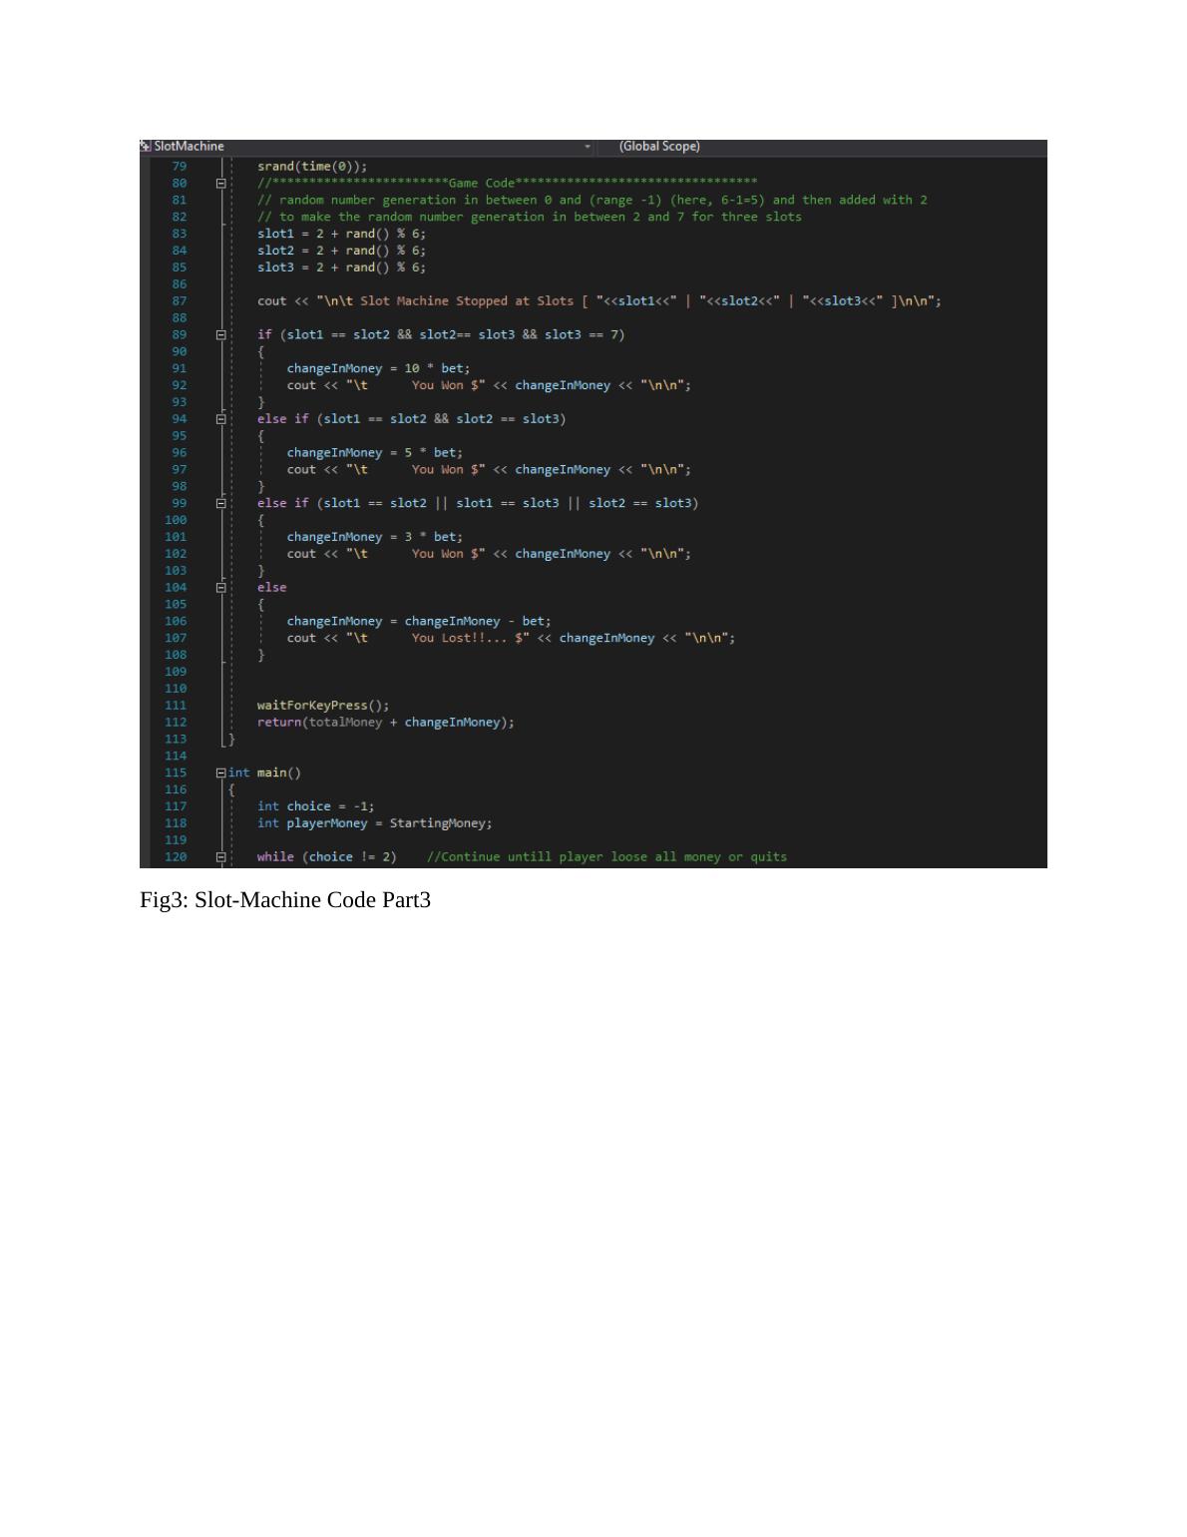Collapse the while loop at line 120
This screenshot has height=1537, width=1187.
tap(220, 857)
